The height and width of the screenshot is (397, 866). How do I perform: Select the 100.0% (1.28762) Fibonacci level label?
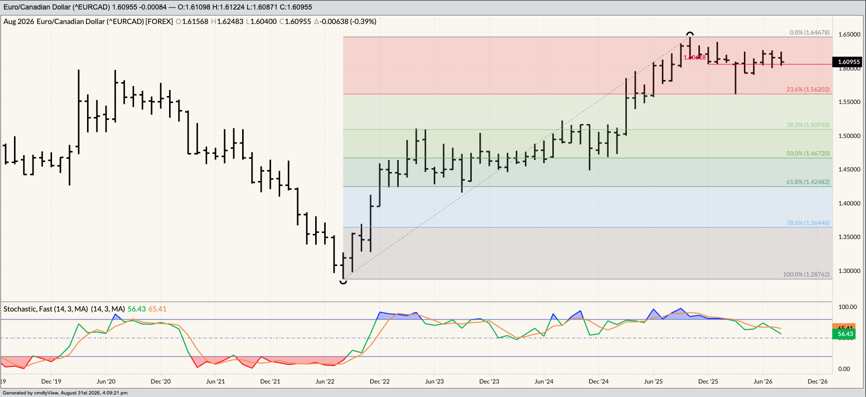tap(806, 274)
